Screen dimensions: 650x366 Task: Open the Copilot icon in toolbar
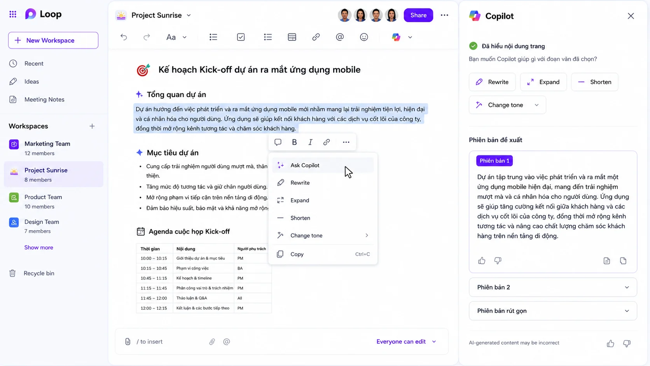tap(396, 37)
